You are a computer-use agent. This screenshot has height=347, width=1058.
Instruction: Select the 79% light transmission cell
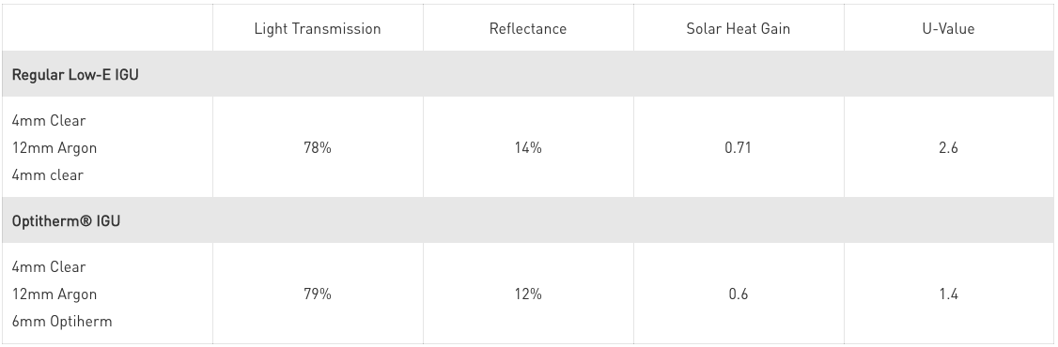click(x=318, y=294)
